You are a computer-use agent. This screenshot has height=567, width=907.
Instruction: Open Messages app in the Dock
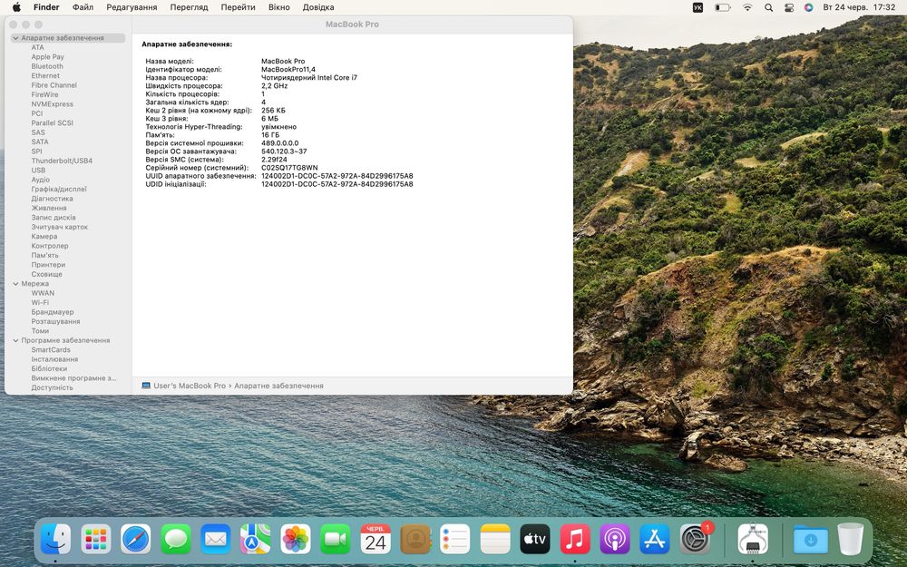(x=176, y=539)
